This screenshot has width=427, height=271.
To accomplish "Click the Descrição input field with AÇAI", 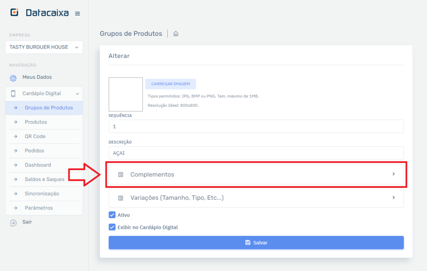I will click(x=256, y=153).
